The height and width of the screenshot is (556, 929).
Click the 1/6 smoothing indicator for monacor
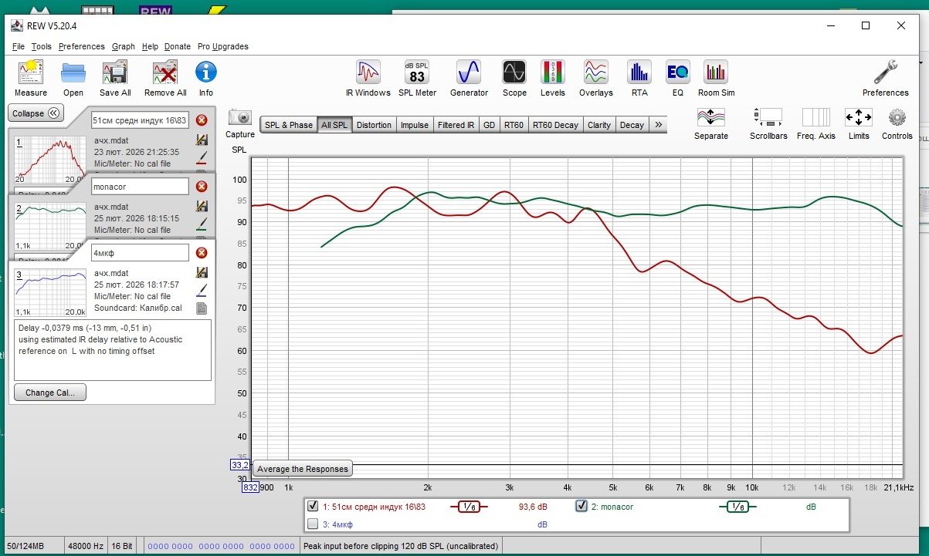click(x=737, y=507)
